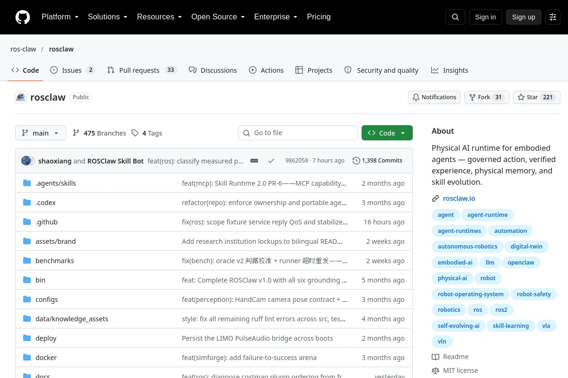Open the search magnifier button in the header
The height and width of the screenshot is (378, 568).
(x=455, y=17)
